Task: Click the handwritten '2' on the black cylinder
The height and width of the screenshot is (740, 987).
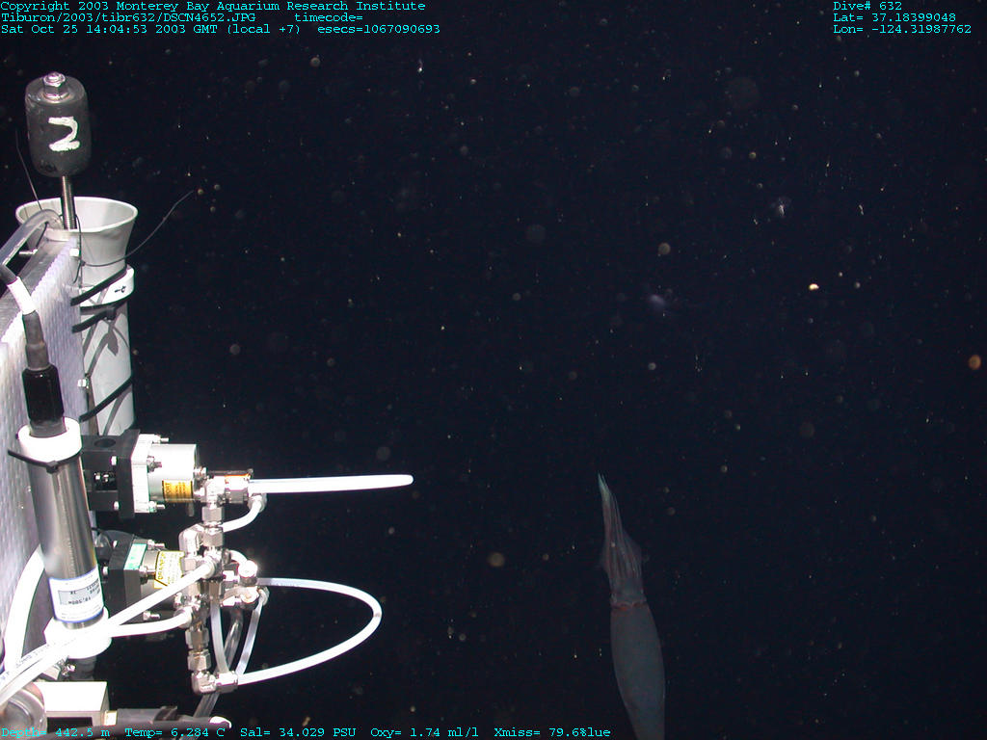Action: pos(65,135)
